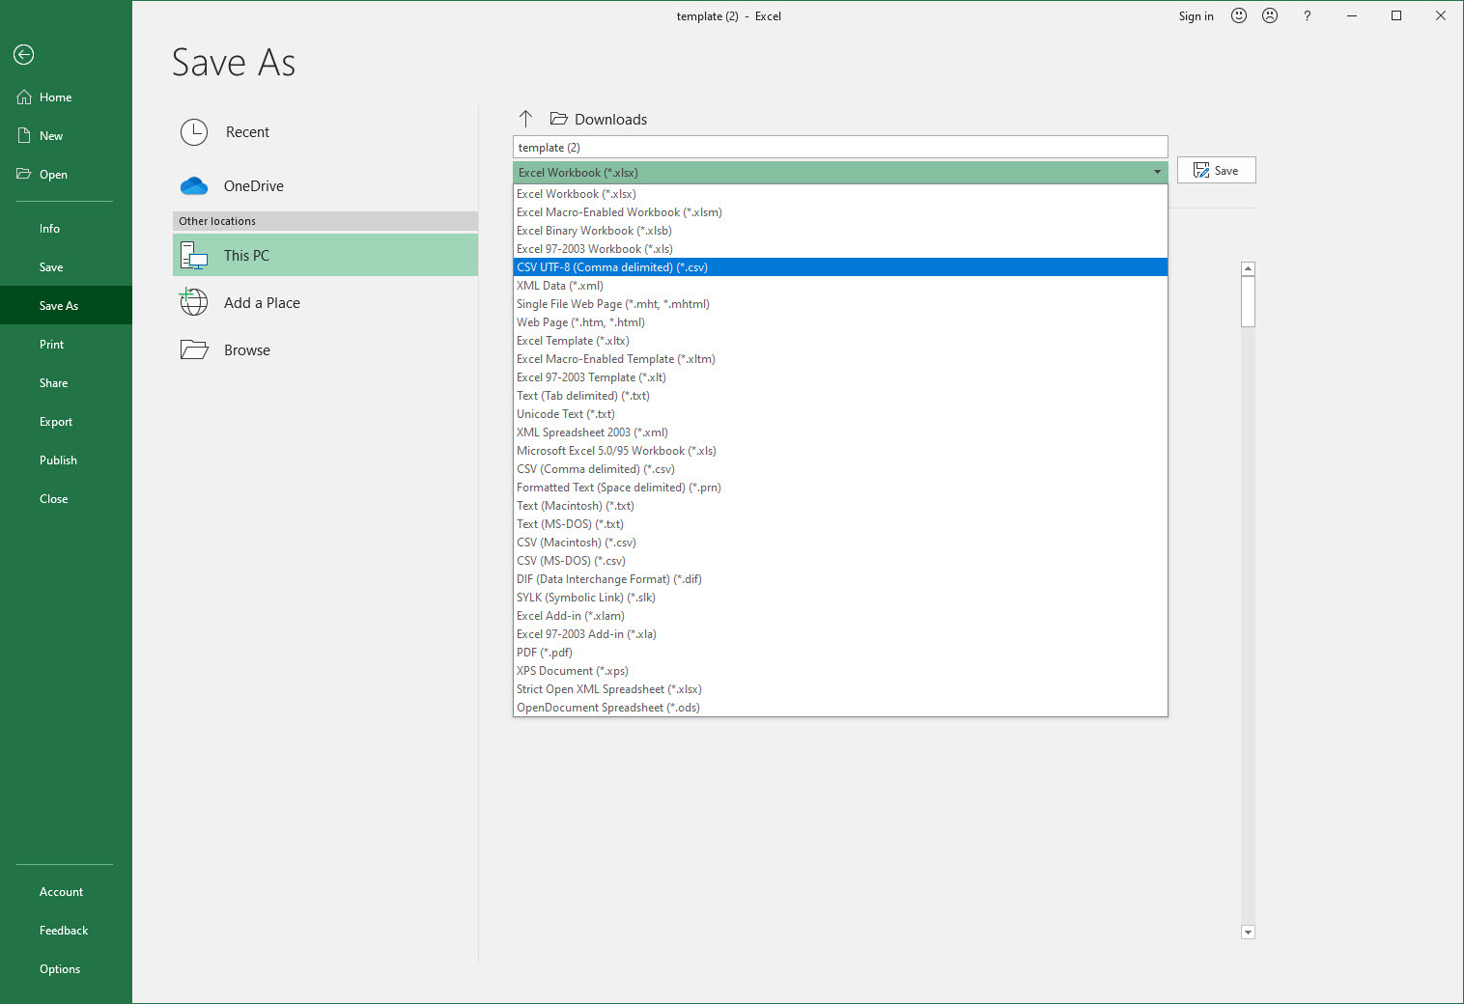
Task: Click the Recent clock icon
Action: (x=194, y=132)
